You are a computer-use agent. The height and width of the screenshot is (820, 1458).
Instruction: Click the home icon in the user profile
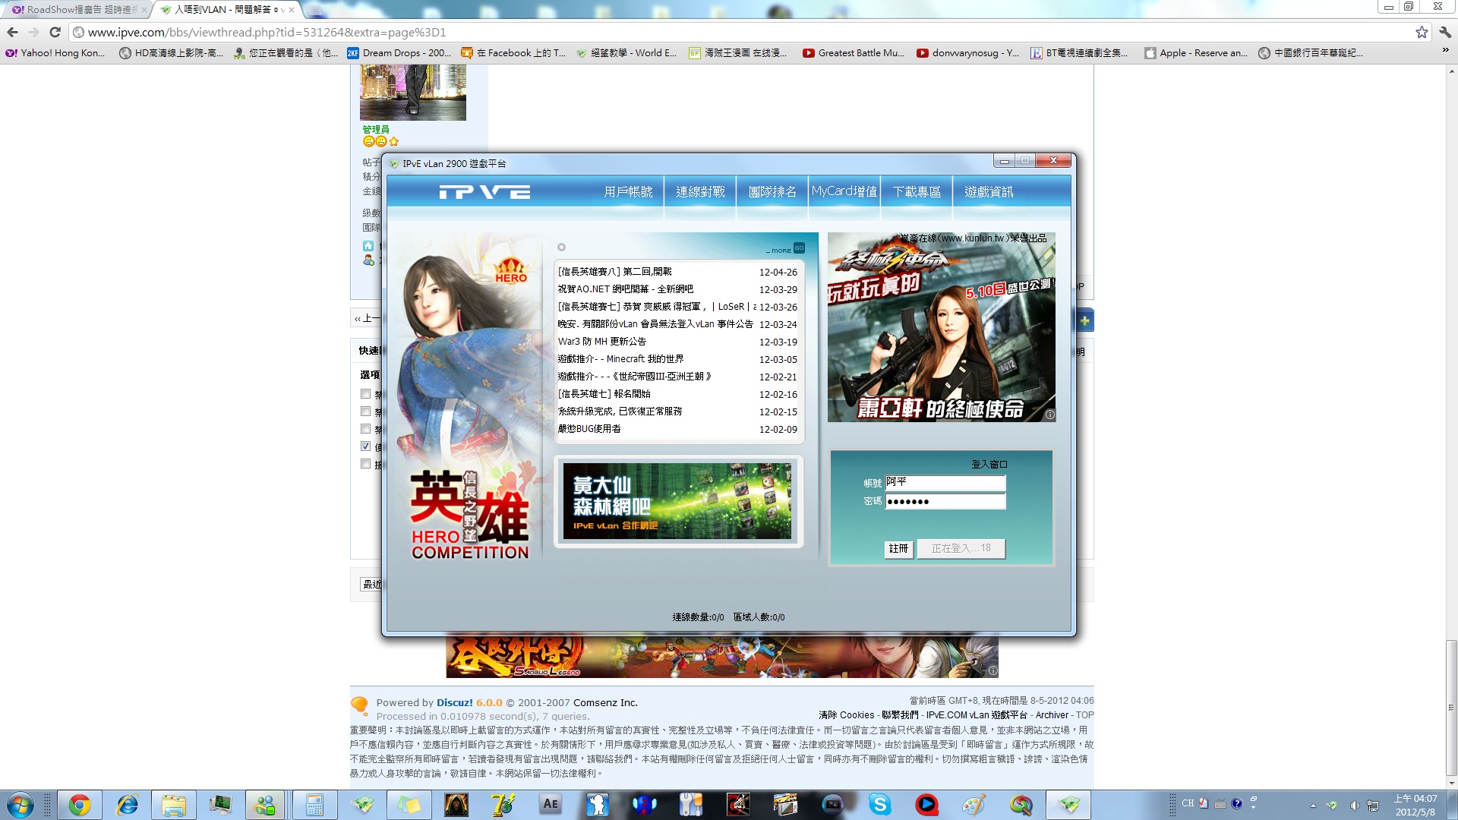point(368,245)
